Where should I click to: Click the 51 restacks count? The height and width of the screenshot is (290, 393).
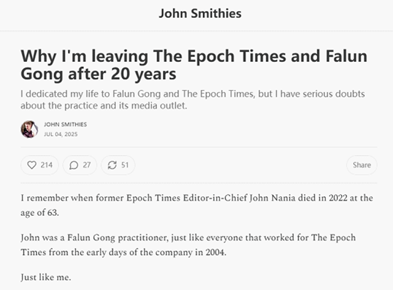pyautogui.click(x=125, y=165)
